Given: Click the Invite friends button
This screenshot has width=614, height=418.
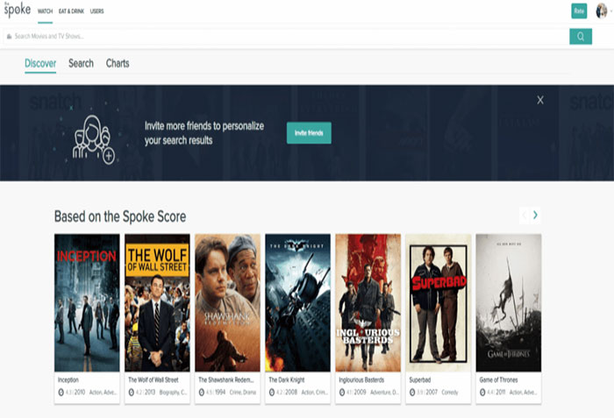Looking at the screenshot, I should point(309,132).
